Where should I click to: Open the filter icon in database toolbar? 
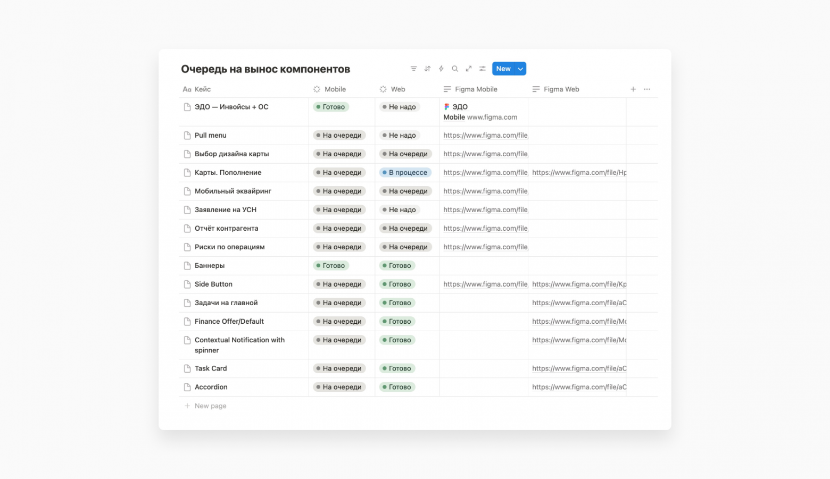click(413, 69)
